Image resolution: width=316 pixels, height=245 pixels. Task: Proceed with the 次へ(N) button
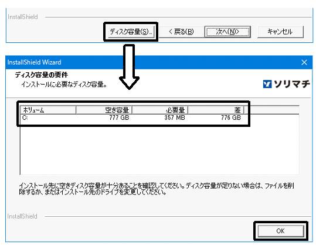pyautogui.click(x=227, y=32)
